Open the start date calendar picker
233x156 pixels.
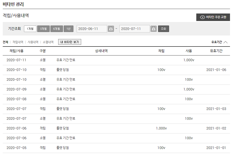[x=111, y=29]
